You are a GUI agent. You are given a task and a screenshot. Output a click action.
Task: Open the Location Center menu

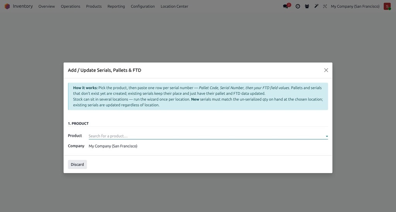click(x=174, y=6)
